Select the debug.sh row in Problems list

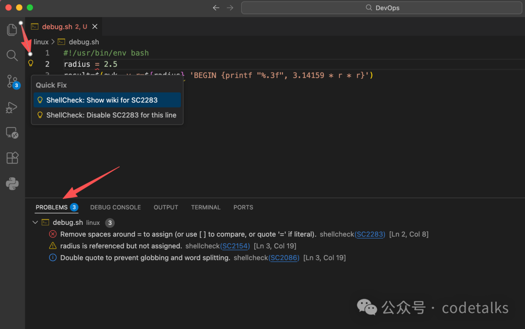(275, 222)
